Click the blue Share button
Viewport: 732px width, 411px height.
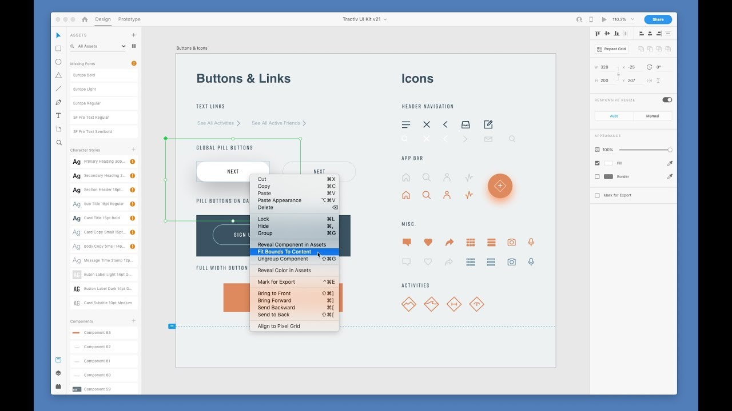click(658, 19)
